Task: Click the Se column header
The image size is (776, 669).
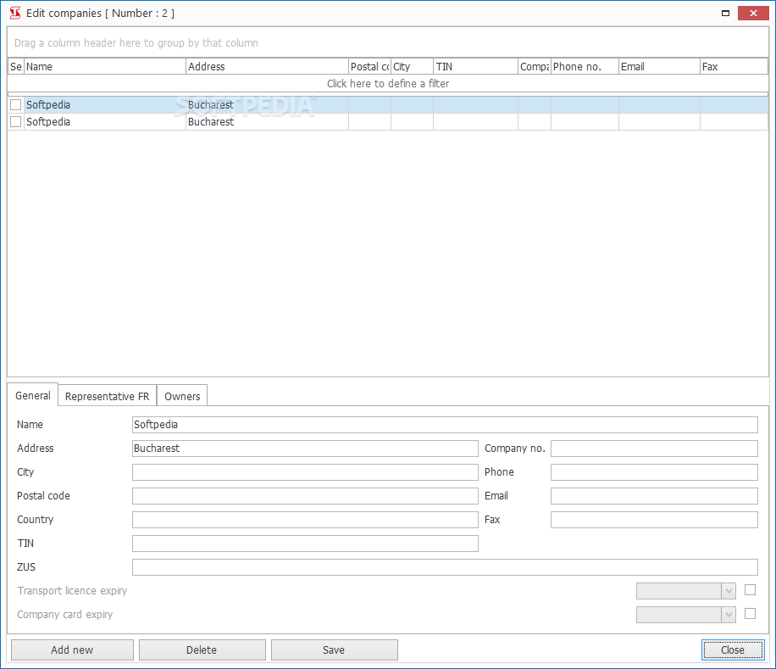Action: (x=16, y=66)
